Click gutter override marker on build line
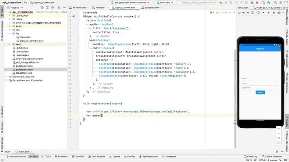This screenshot has width=289, height=162. pos(74,16)
